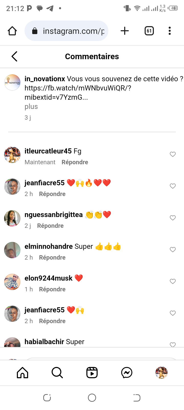Like nguessanbrigittea's comment
Image resolution: width=184 pixels, height=410 pixels.
click(x=173, y=218)
